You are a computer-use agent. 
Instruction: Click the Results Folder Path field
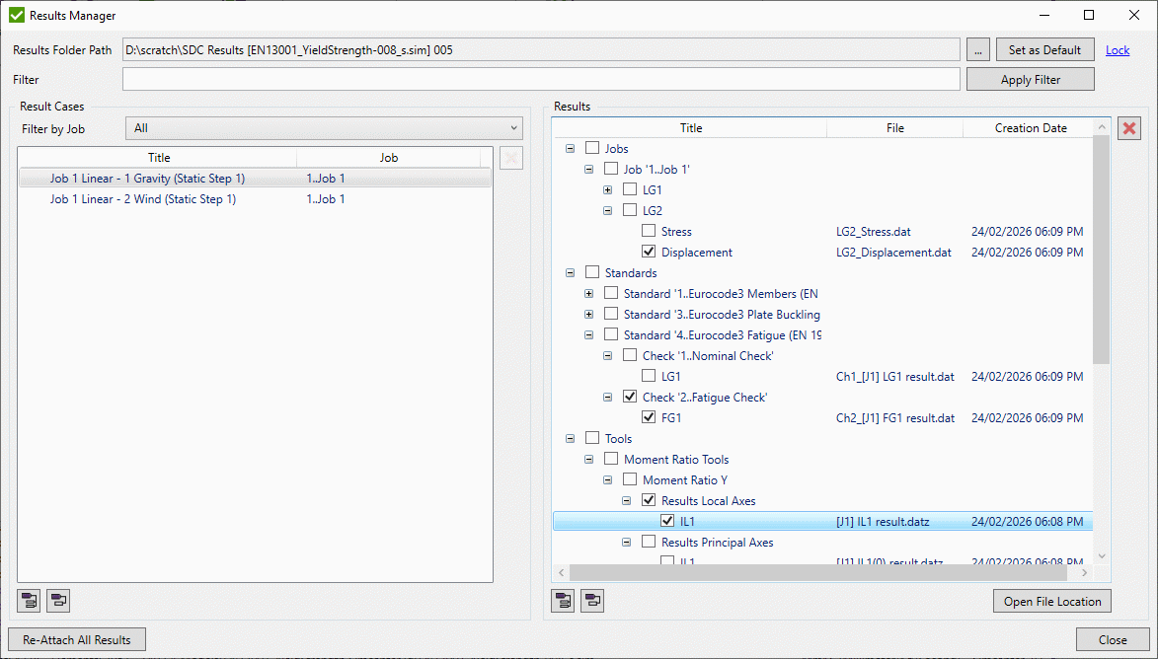[541, 50]
